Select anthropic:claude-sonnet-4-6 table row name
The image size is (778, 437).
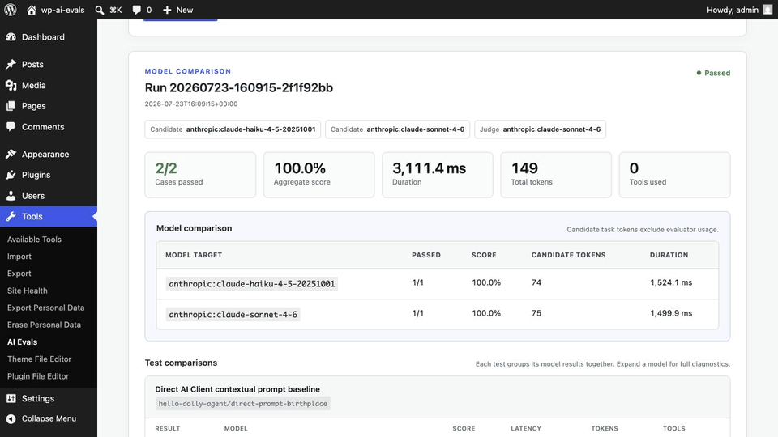pos(233,315)
